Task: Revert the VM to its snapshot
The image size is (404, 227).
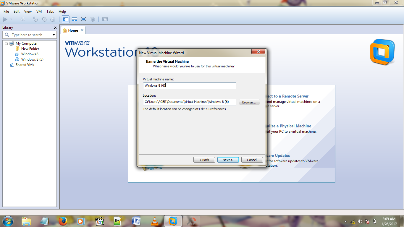Action: pos(44,19)
